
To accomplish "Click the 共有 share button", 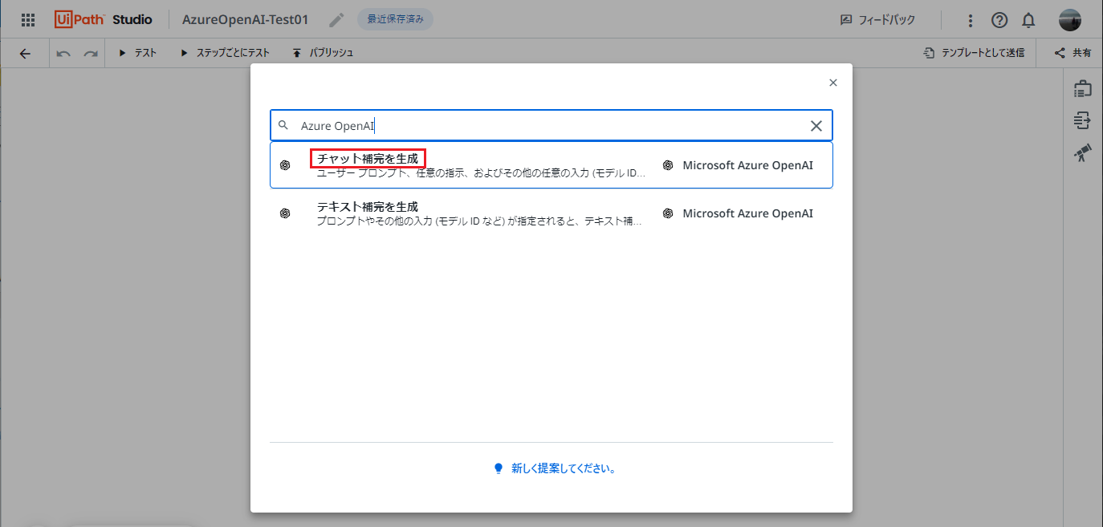I will coord(1072,53).
